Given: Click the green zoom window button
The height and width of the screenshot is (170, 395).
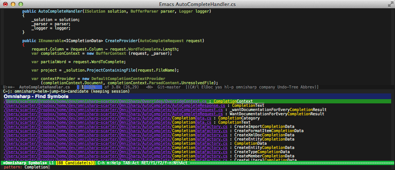Looking at the screenshot, I should pyautogui.click(x=21, y=4).
